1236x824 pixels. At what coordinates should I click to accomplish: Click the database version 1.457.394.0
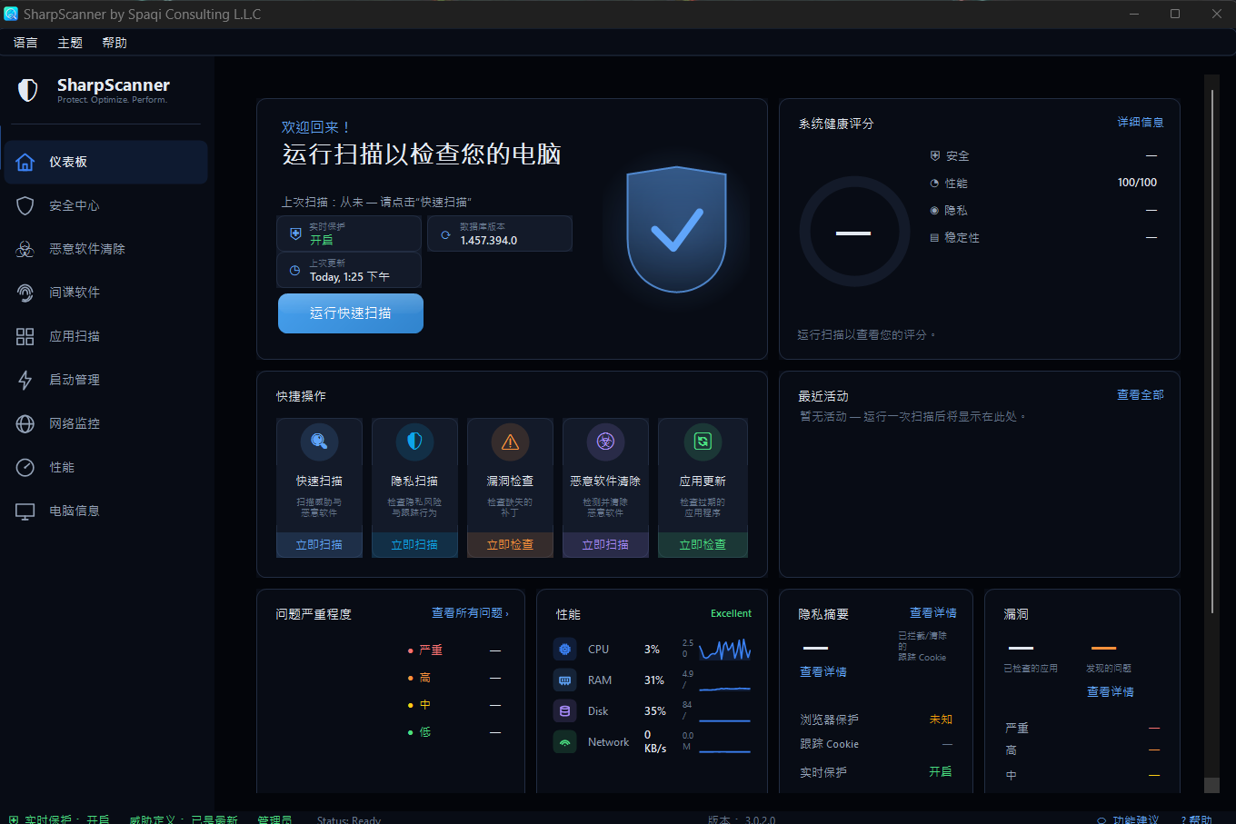coord(489,241)
